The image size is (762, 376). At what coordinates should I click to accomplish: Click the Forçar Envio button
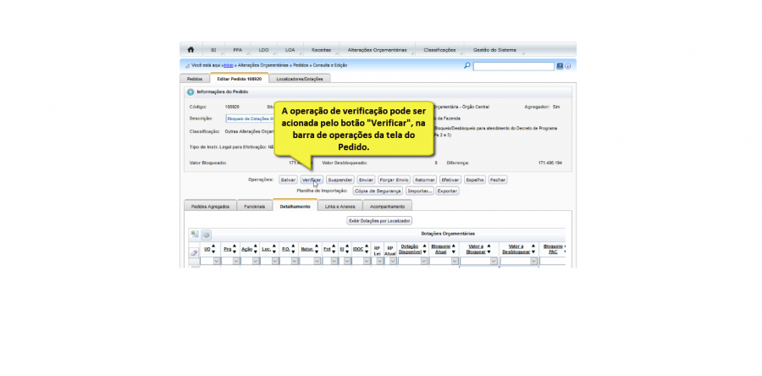point(394,180)
